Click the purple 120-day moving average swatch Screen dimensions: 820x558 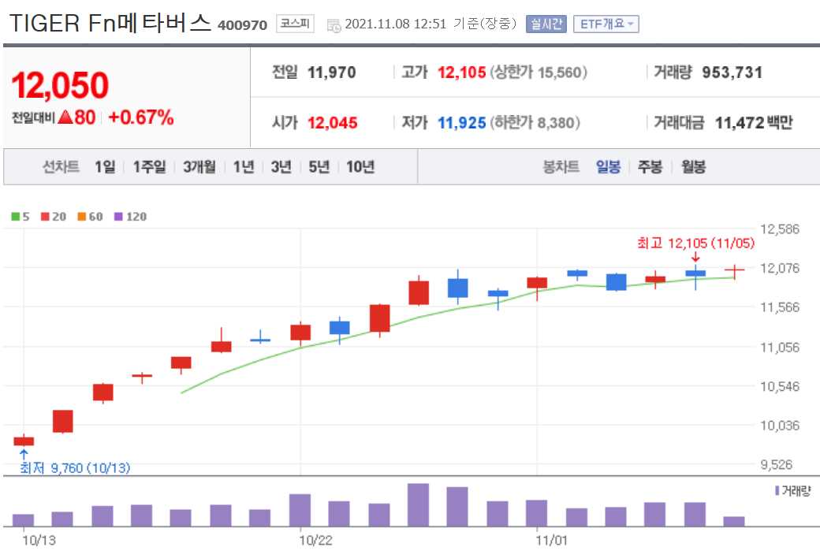[x=118, y=217]
